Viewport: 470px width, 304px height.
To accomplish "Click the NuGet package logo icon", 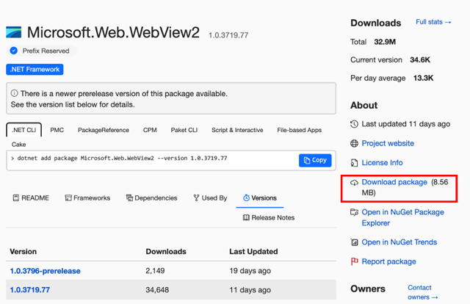I will pyautogui.click(x=14, y=32).
